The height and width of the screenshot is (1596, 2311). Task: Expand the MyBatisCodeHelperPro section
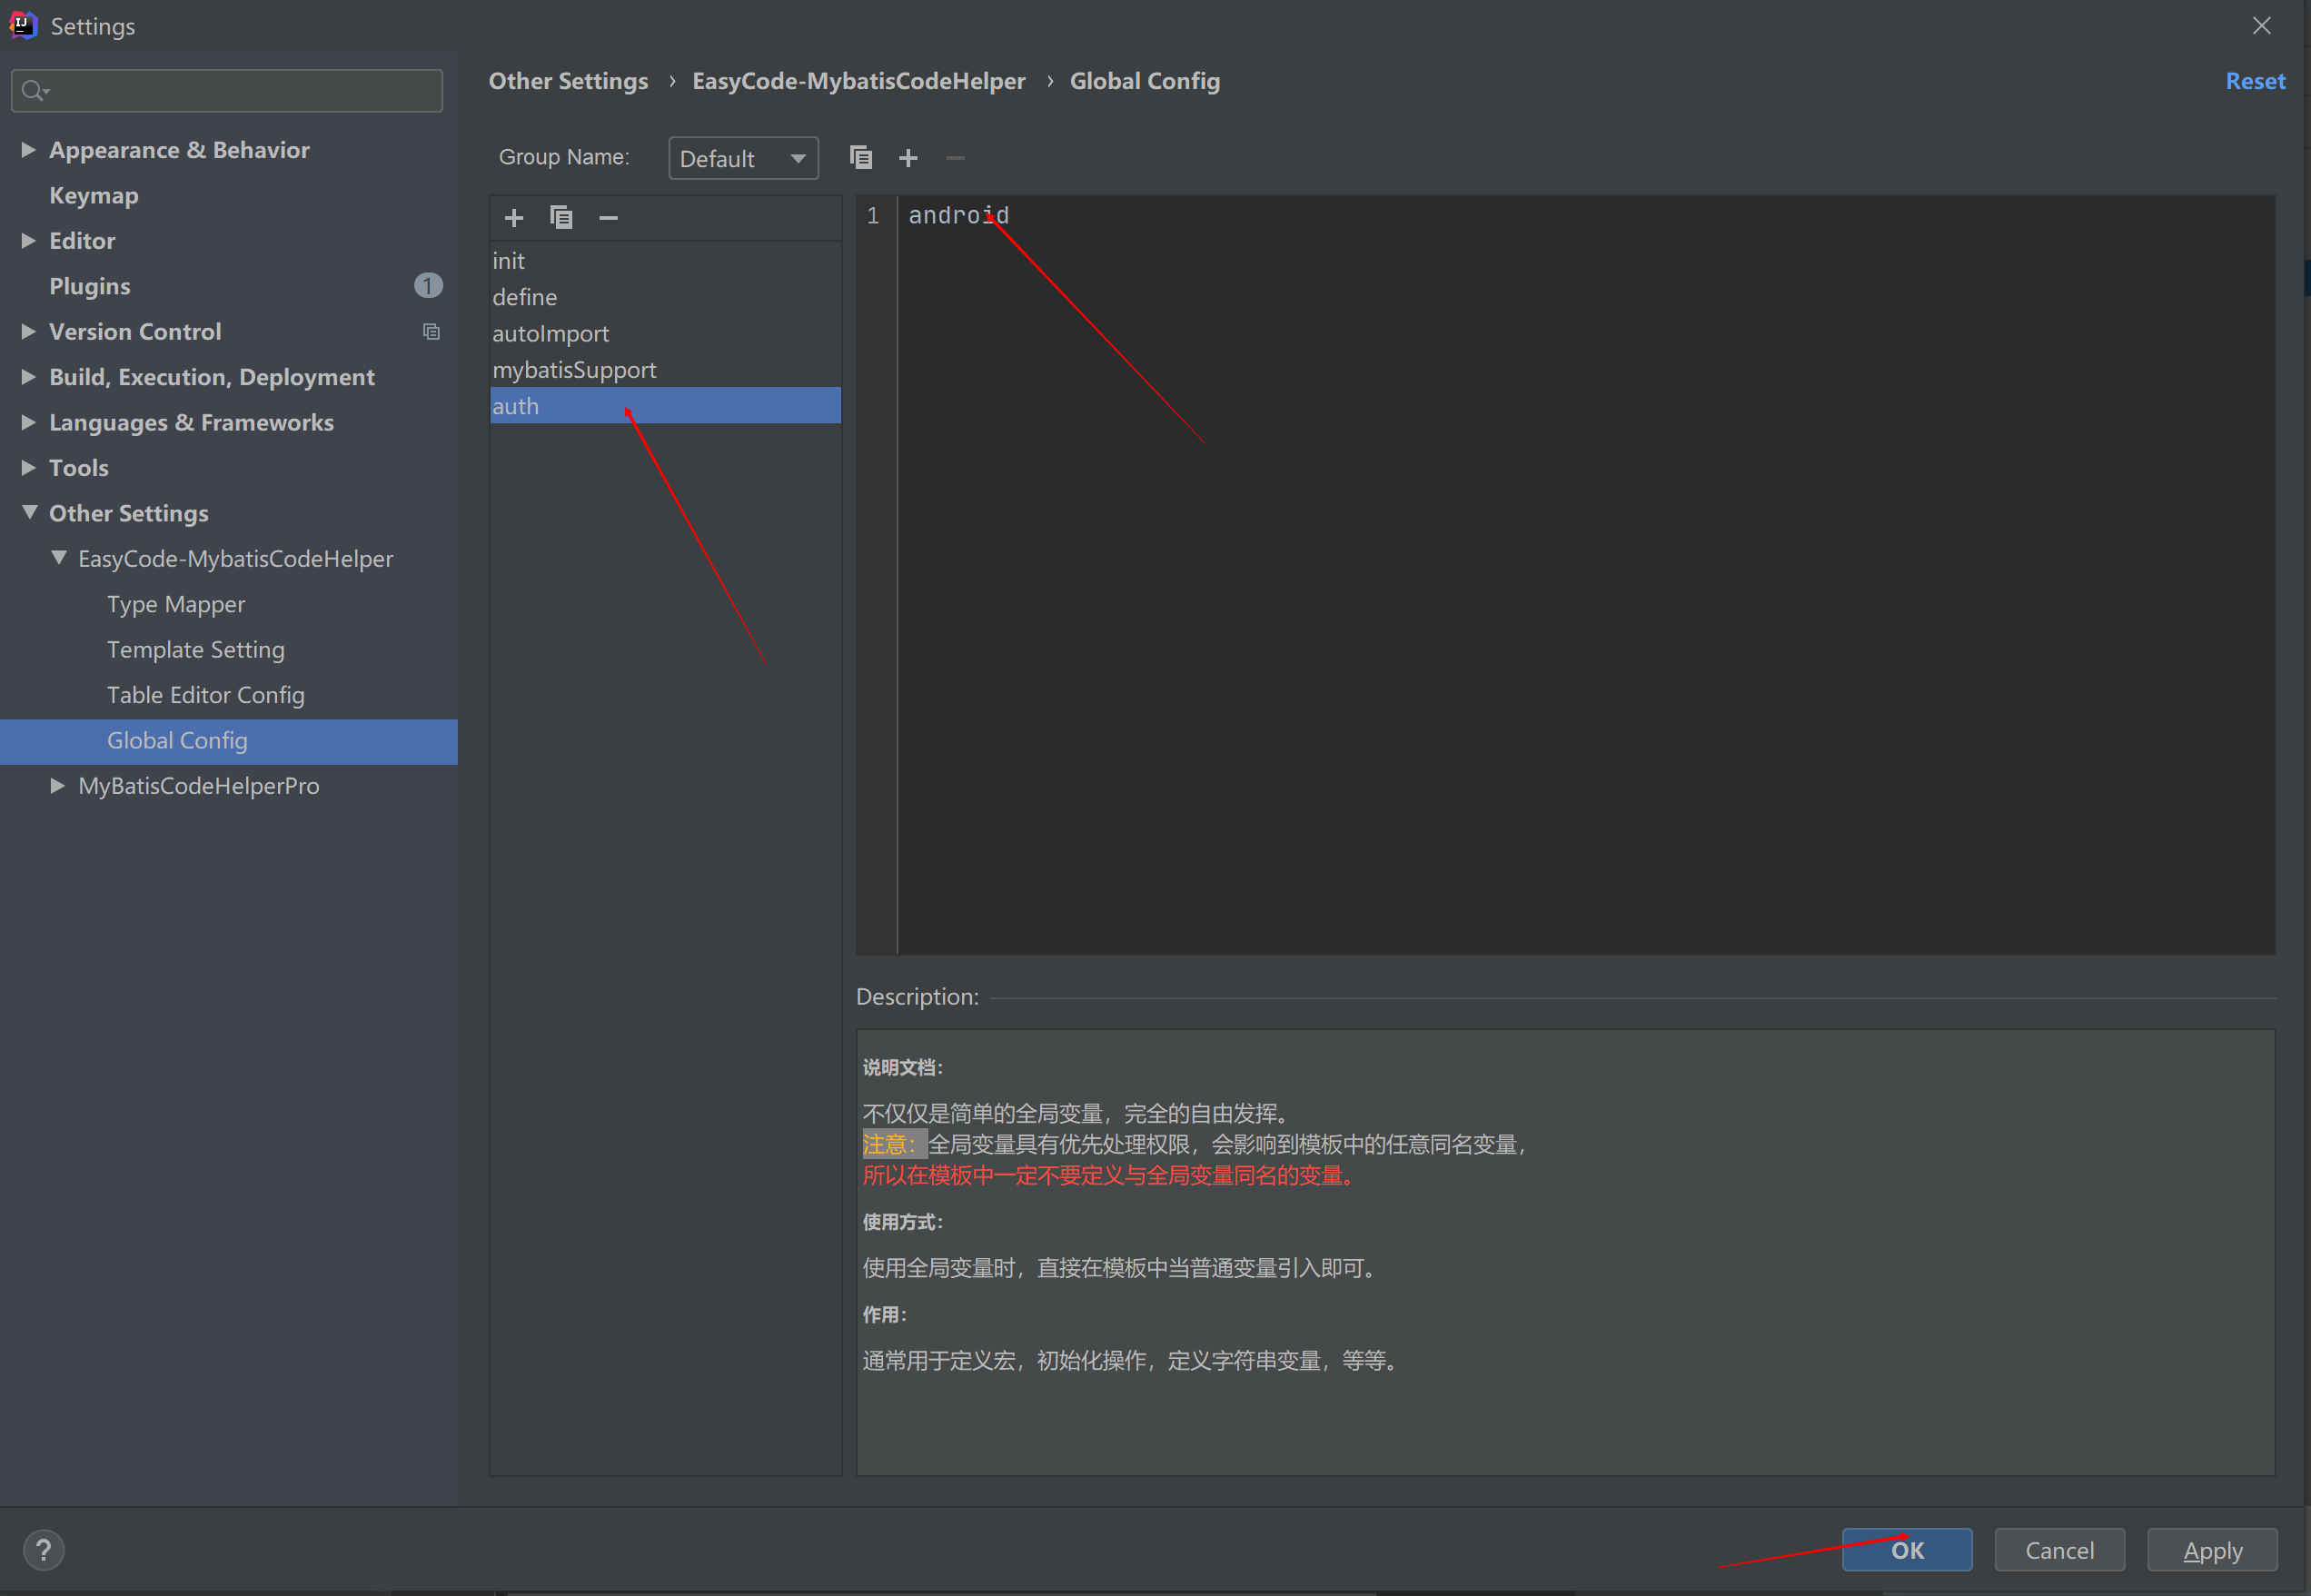click(58, 786)
